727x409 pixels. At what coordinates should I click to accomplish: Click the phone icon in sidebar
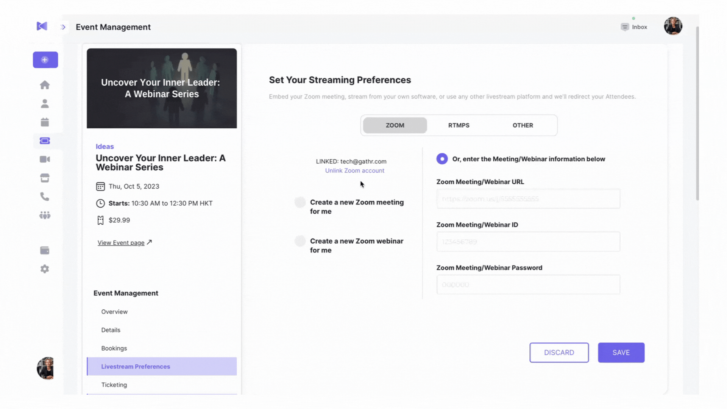(45, 197)
